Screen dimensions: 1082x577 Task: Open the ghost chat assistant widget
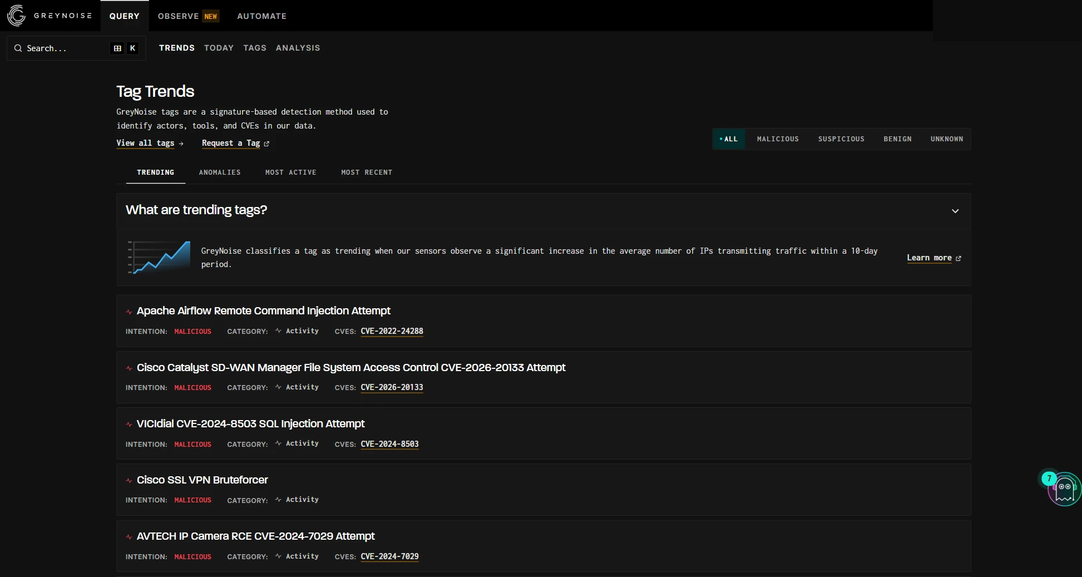1064,489
